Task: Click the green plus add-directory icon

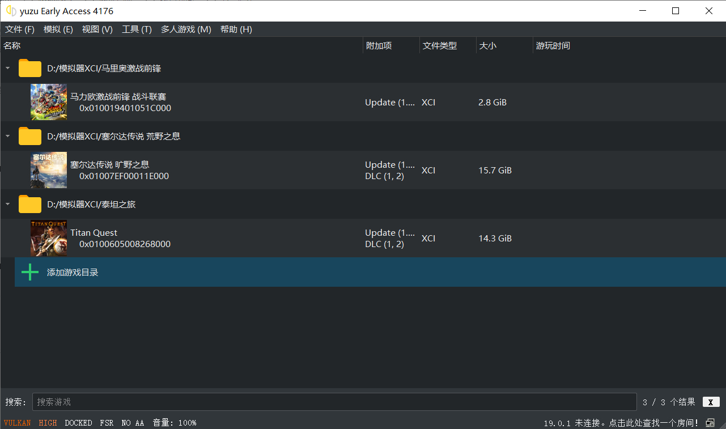Action: [30, 272]
